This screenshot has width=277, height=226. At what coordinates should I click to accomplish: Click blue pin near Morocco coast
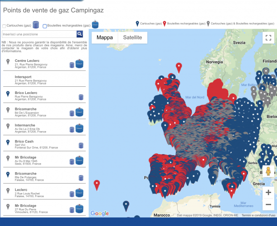tap(126, 206)
